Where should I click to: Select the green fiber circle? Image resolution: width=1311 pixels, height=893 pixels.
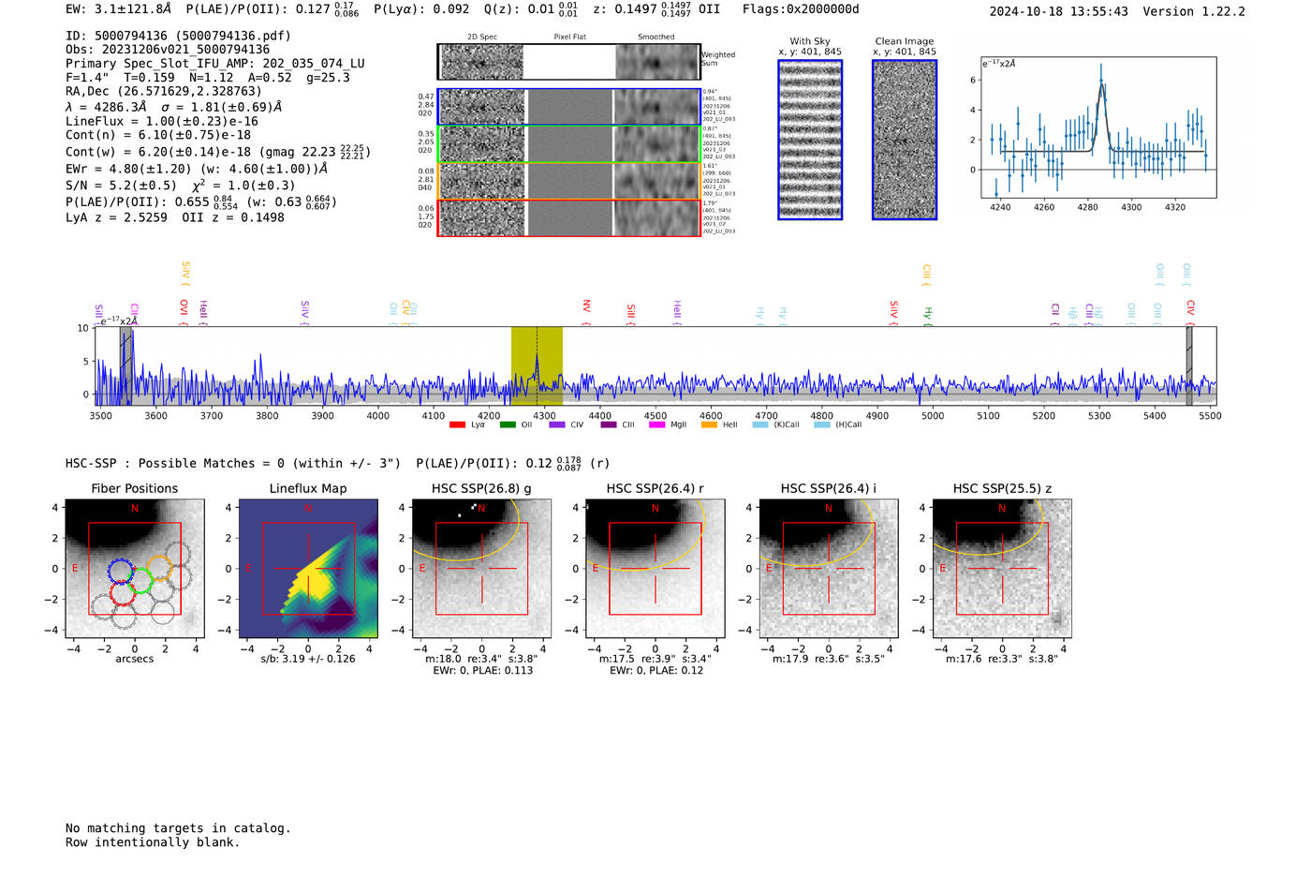[x=140, y=581]
